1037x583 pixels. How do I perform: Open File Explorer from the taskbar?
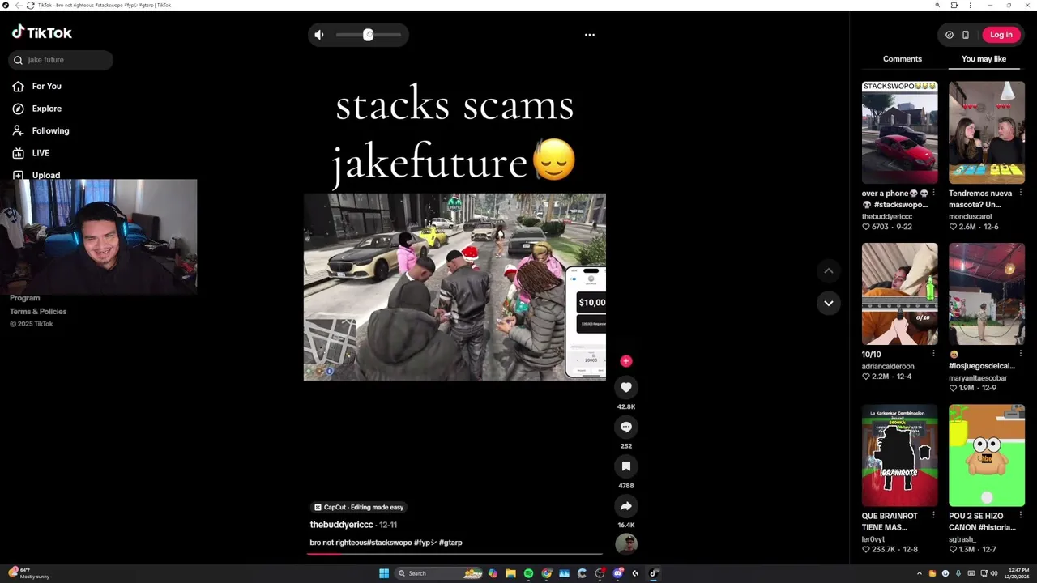(510, 573)
